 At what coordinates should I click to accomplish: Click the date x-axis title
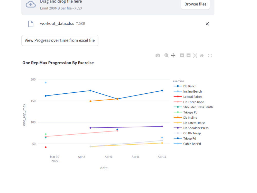[x=104, y=168]
